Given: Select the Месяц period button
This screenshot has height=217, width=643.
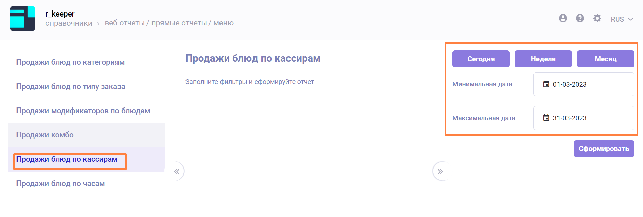Looking at the screenshot, I should 605,59.
